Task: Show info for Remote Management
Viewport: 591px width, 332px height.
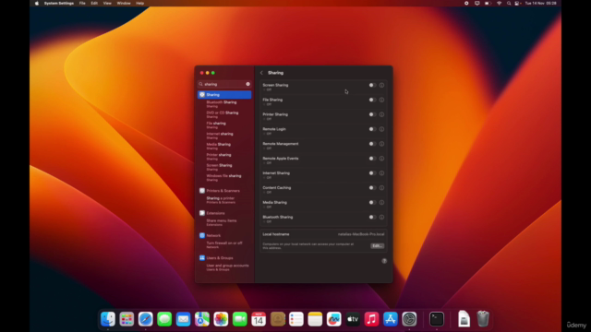Action: click(x=381, y=144)
